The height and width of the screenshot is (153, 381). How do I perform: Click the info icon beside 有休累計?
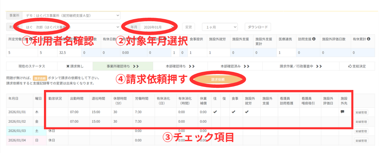click(369, 39)
